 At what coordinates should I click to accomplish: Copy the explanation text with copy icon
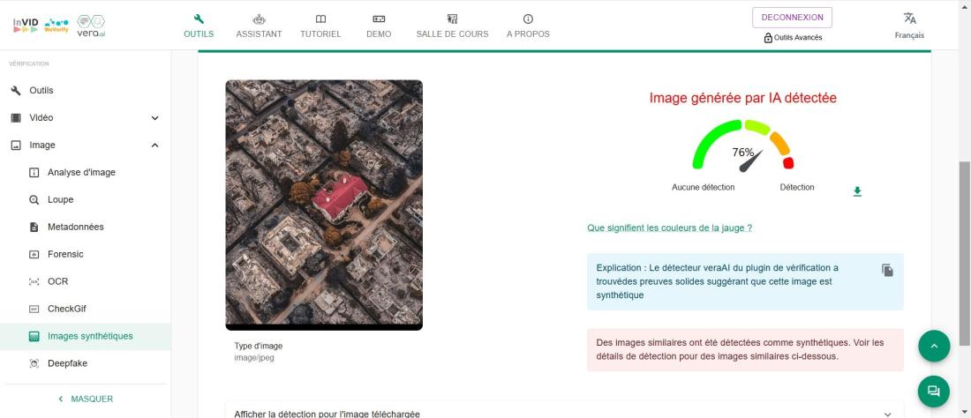click(887, 271)
